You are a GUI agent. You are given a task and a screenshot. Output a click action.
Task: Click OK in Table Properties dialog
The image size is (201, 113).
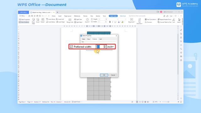coord(104,75)
